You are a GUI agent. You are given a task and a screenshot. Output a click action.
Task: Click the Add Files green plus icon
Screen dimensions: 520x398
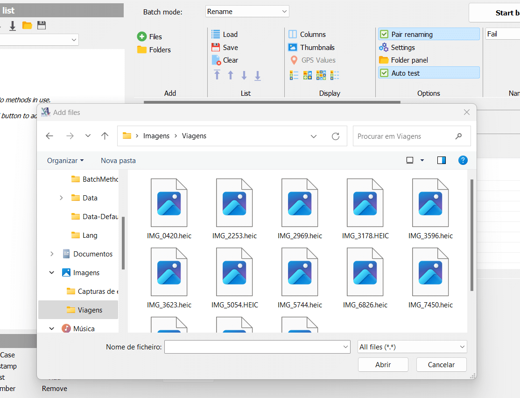click(x=142, y=36)
